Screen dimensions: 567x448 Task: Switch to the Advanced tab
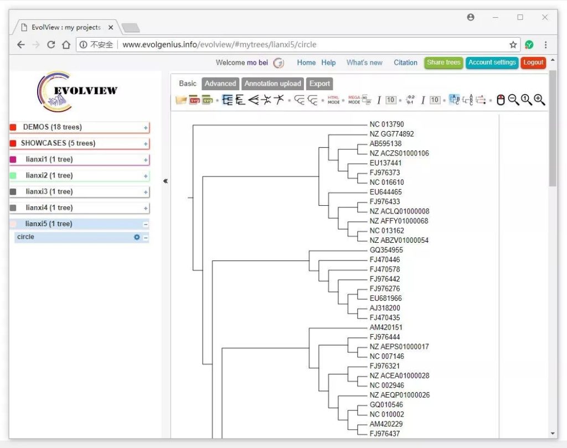220,84
